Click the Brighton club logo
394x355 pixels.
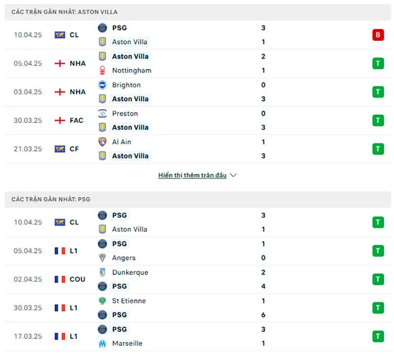tap(102, 85)
